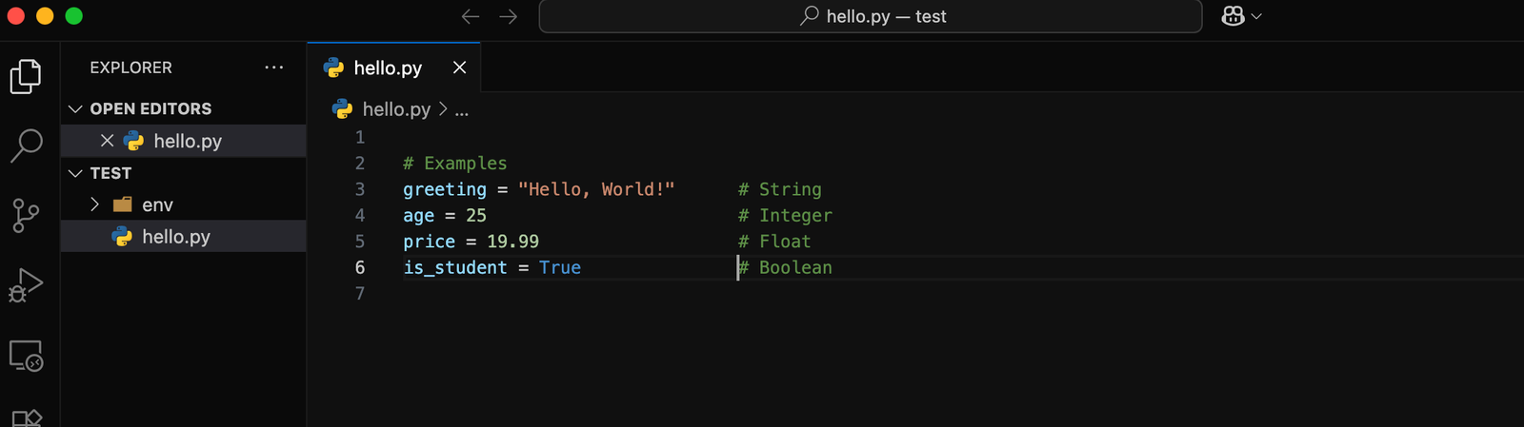Click hello.py in the breadcrumb

396,109
